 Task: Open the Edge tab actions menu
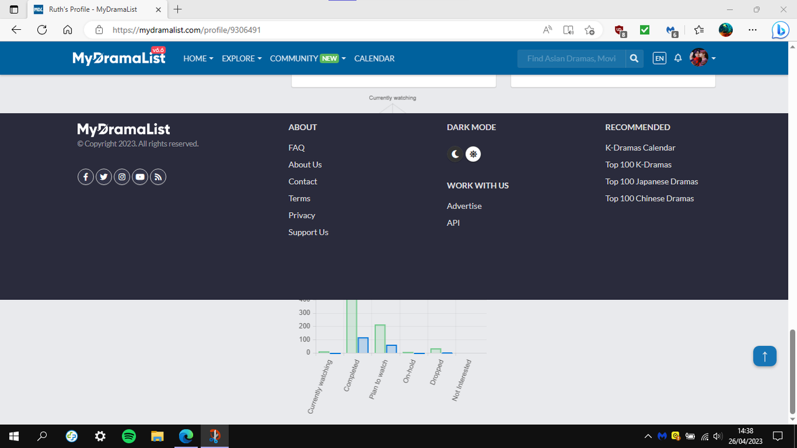[14, 9]
